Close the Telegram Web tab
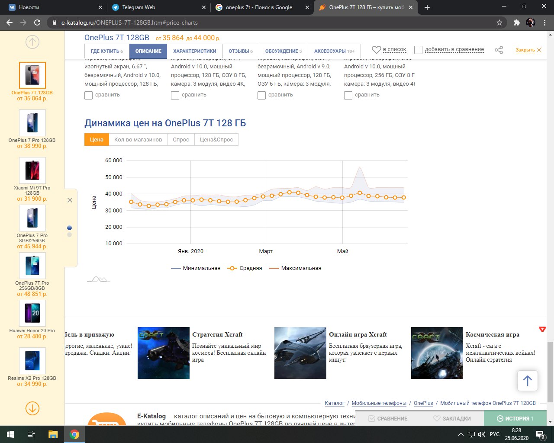The height and width of the screenshot is (443, 554). point(204,7)
